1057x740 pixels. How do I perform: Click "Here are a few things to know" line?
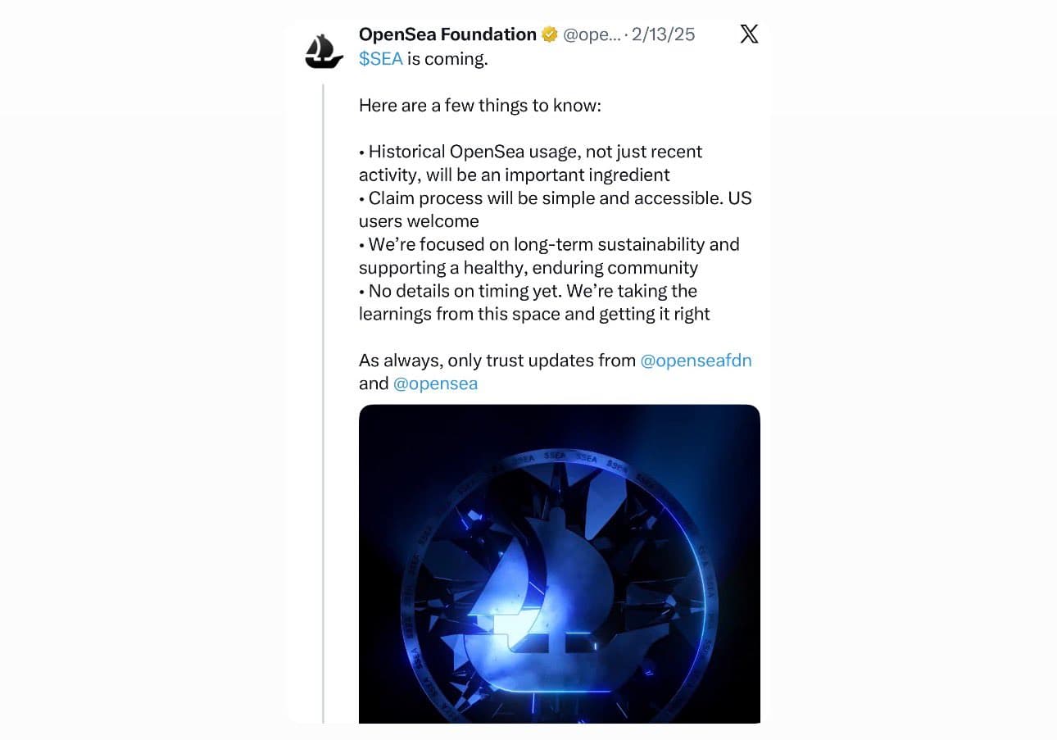[x=480, y=106]
